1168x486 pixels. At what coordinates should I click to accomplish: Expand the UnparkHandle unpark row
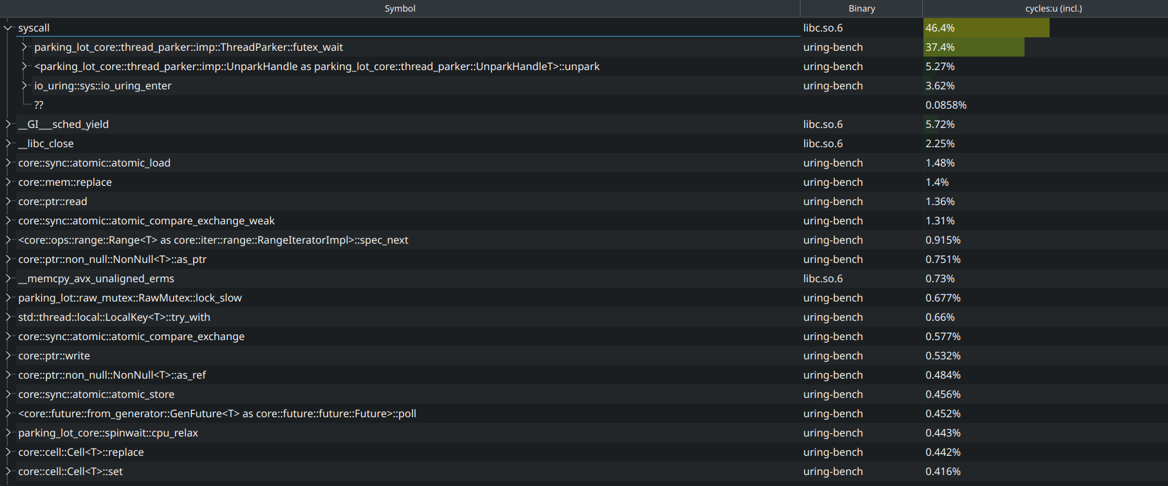coord(24,66)
